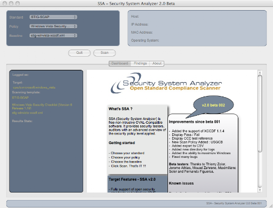273x208 pixels.
Task: Switch to the Dashboard tab
Action: 120,63
